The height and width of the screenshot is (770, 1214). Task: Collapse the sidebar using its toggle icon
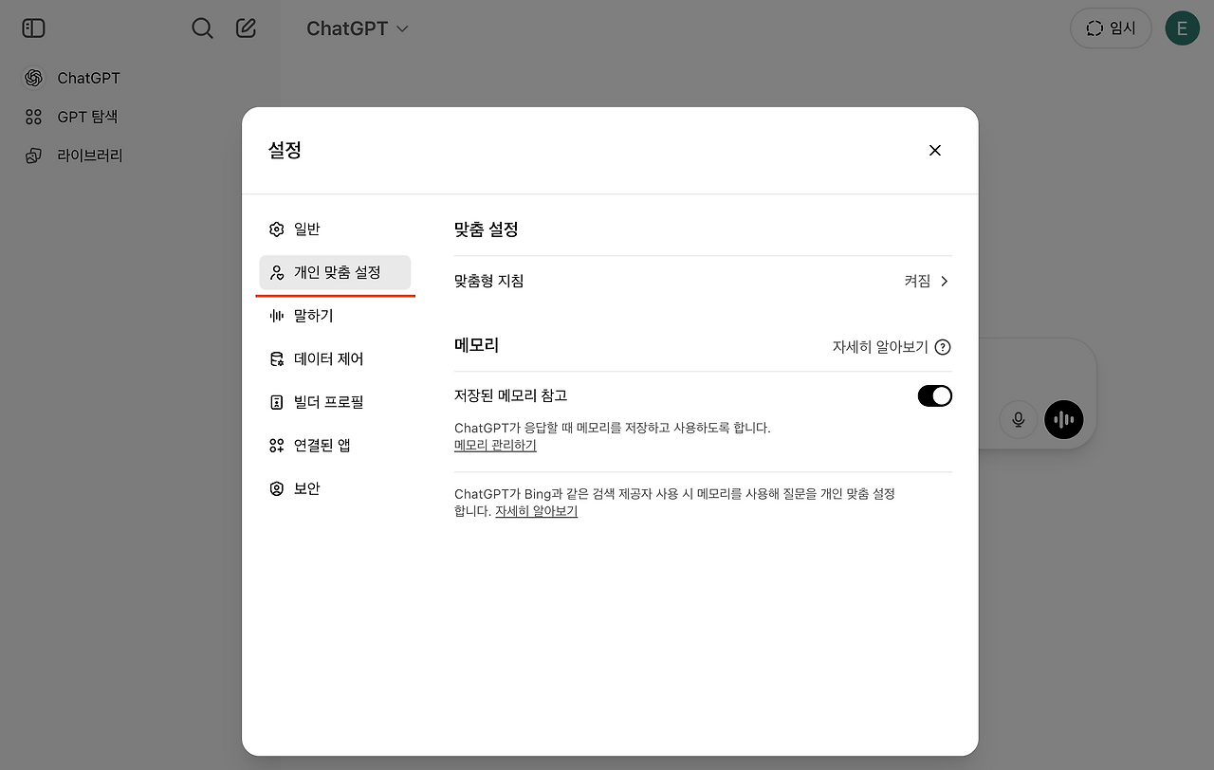pyautogui.click(x=33, y=27)
